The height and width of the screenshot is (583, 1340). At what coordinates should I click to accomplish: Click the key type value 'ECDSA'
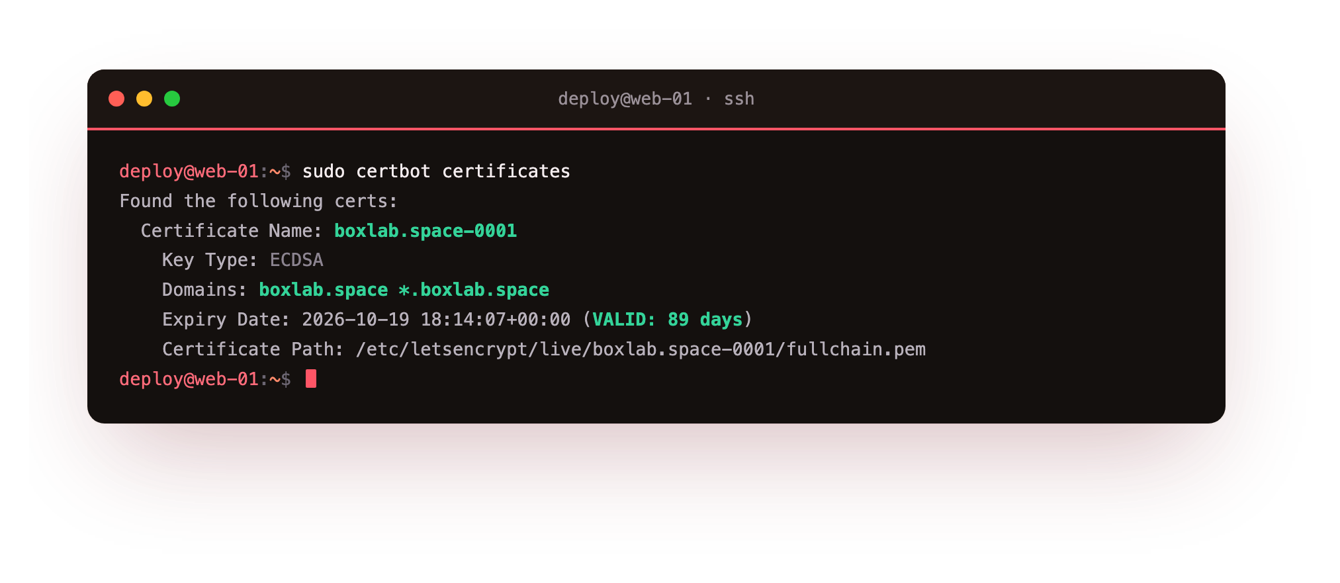tap(296, 260)
